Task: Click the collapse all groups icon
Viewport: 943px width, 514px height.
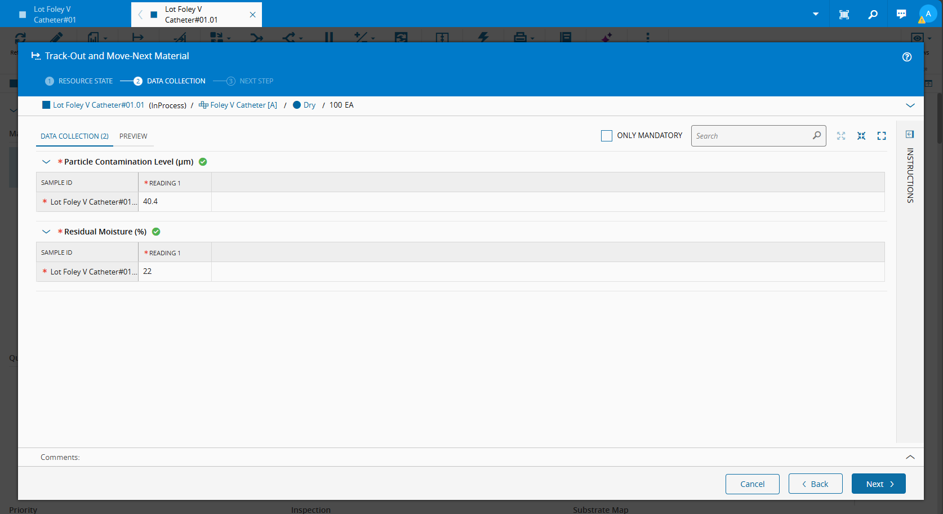Action: click(861, 136)
